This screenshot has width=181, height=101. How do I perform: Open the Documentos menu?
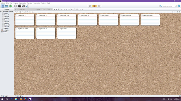pyautogui.click(x=23, y=3)
